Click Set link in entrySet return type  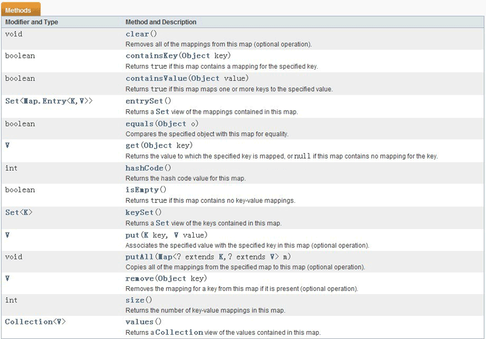[x=12, y=101]
